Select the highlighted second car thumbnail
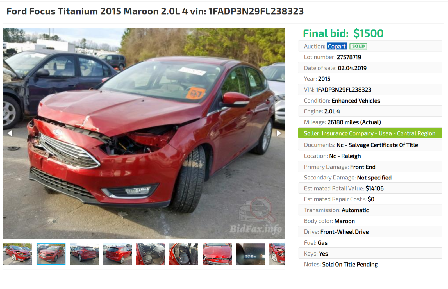 (51, 254)
